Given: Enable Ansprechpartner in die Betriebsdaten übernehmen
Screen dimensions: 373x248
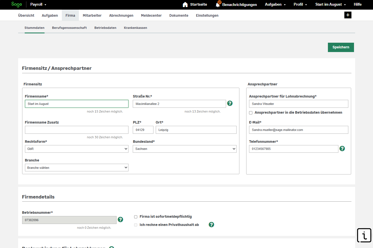Looking at the screenshot, I should 251,113.
